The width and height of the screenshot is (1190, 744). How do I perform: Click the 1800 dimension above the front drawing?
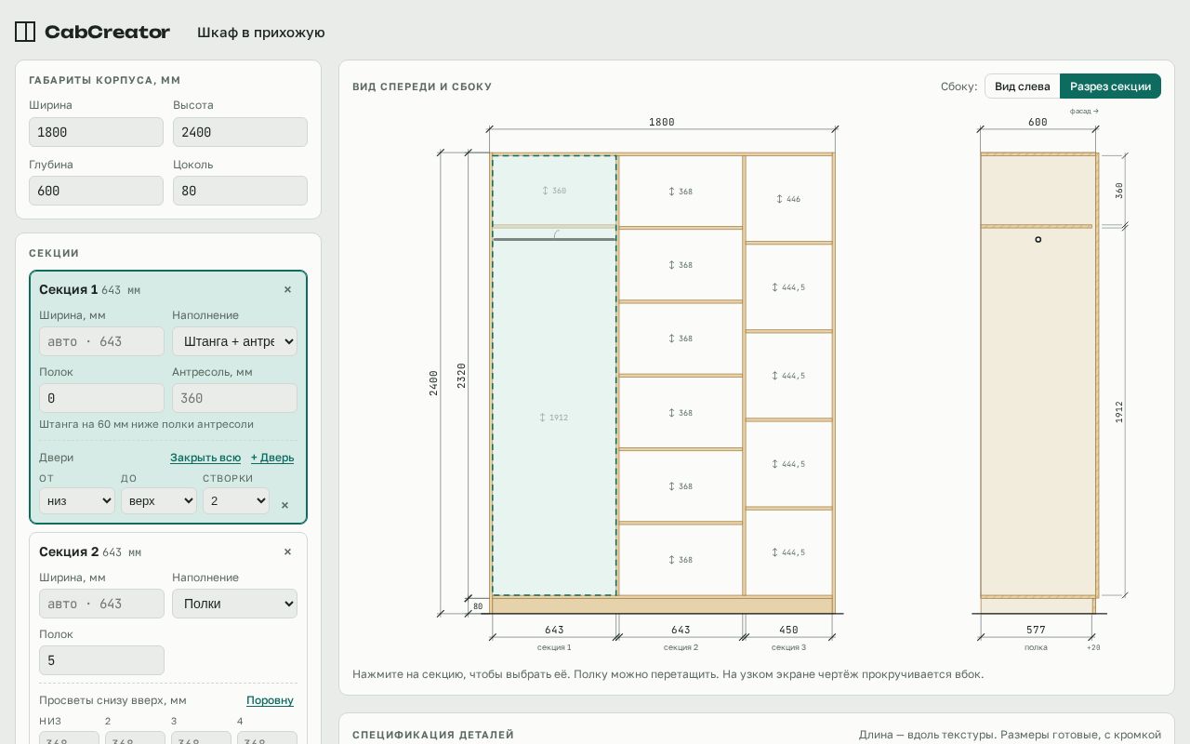(662, 122)
